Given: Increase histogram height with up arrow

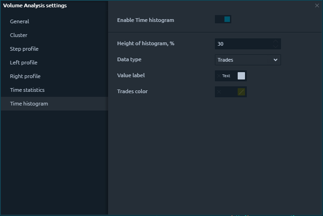Looking at the screenshot, I should (x=275, y=42).
